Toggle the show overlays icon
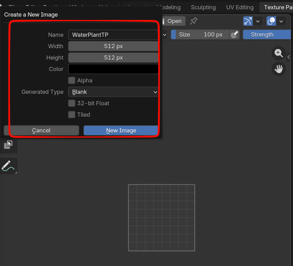293x266 pixels. point(271,21)
